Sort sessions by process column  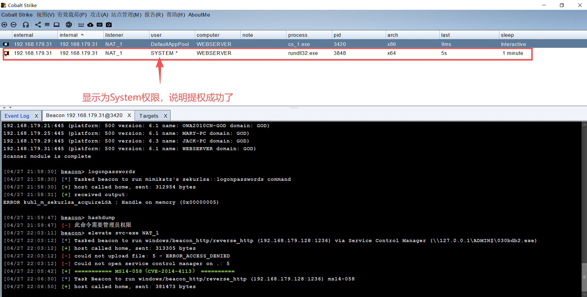coord(309,35)
